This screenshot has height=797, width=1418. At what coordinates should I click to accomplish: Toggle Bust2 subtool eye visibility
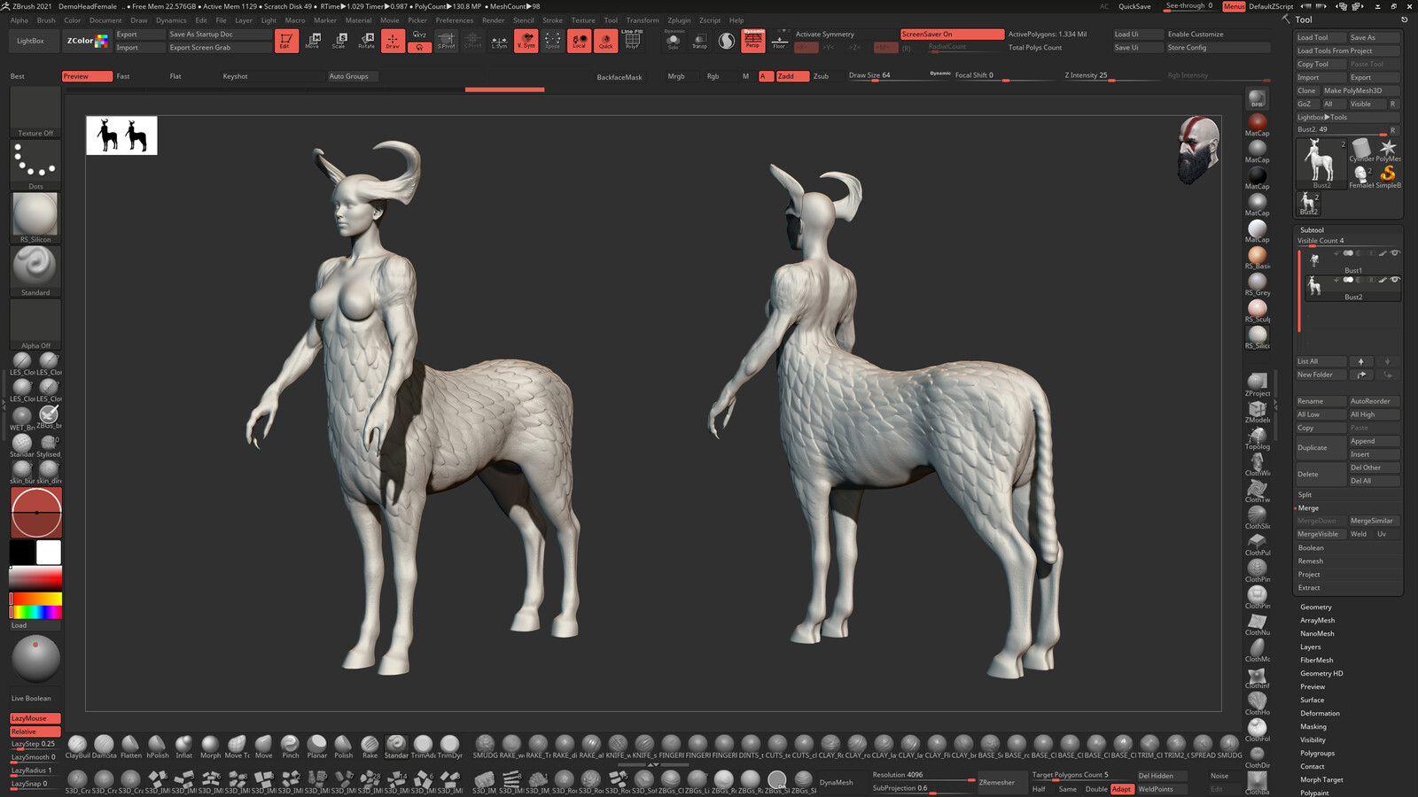pos(1395,280)
